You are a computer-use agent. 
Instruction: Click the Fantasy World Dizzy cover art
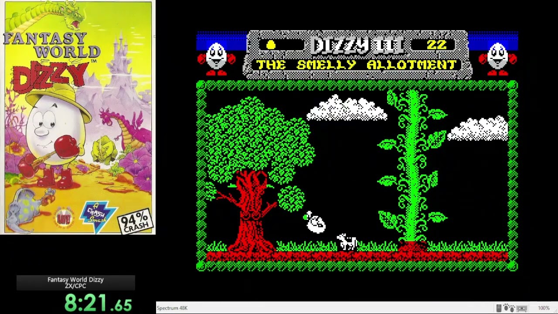tap(78, 118)
